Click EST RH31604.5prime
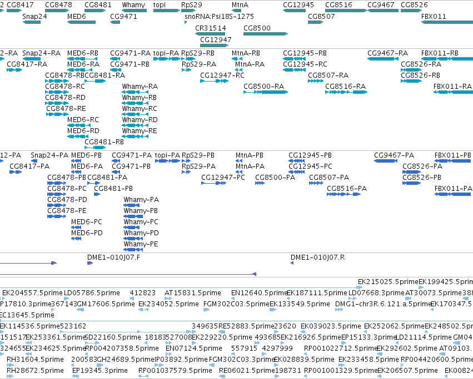The width and height of the screenshot is (473, 379). 35,360
